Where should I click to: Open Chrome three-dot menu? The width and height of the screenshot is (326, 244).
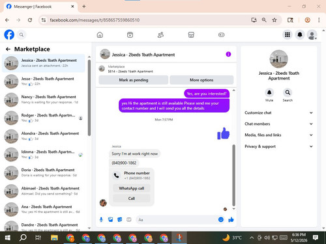319,20
